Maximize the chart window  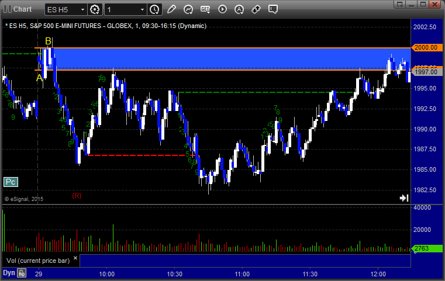click(423, 4)
